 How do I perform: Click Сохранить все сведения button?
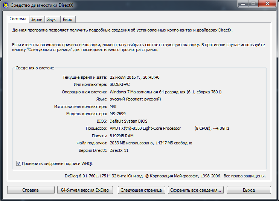[196, 190]
